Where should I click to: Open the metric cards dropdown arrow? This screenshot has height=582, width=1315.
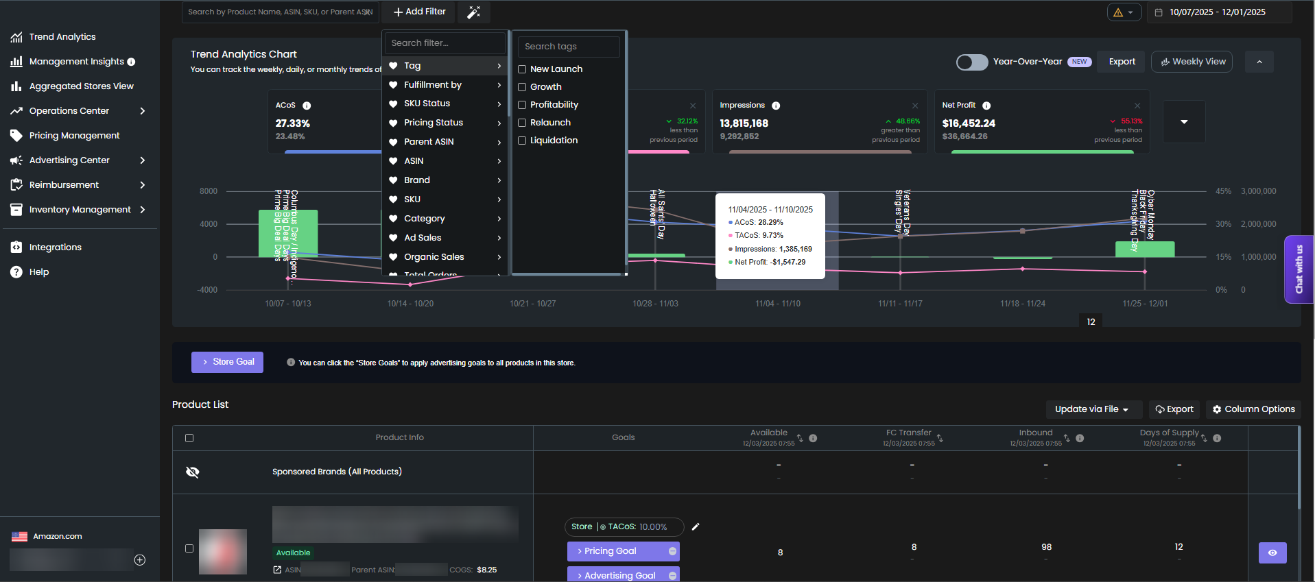tap(1184, 122)
